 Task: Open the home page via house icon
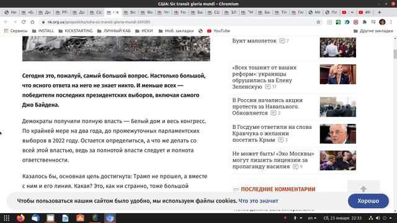click(x=32, y=22)
